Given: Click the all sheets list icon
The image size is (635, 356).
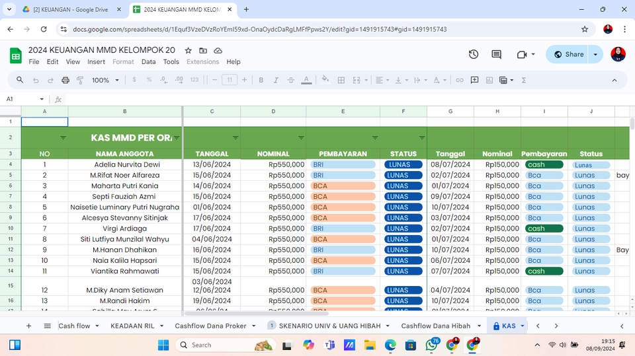Looking at the screenshot, I should (x=47, y=326).
